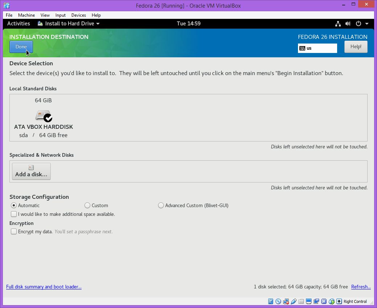Image resolution: width=377 pixels, height=308 pixels.
Task: Click the keyboard capture arrow icon
Action: 339,301
